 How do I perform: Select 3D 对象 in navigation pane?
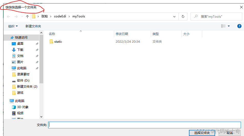23,107
